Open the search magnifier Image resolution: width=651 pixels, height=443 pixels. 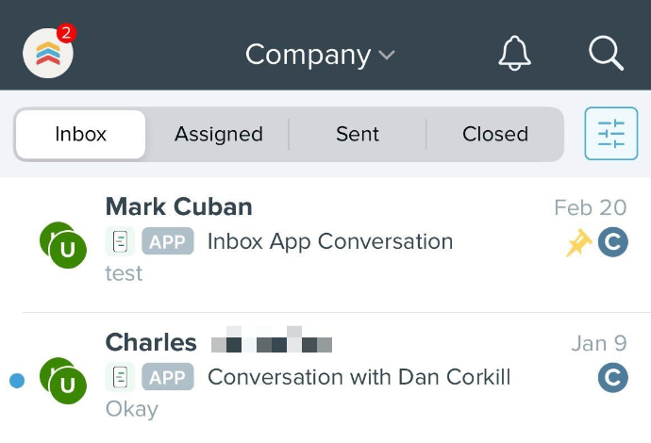coord(606,54)
